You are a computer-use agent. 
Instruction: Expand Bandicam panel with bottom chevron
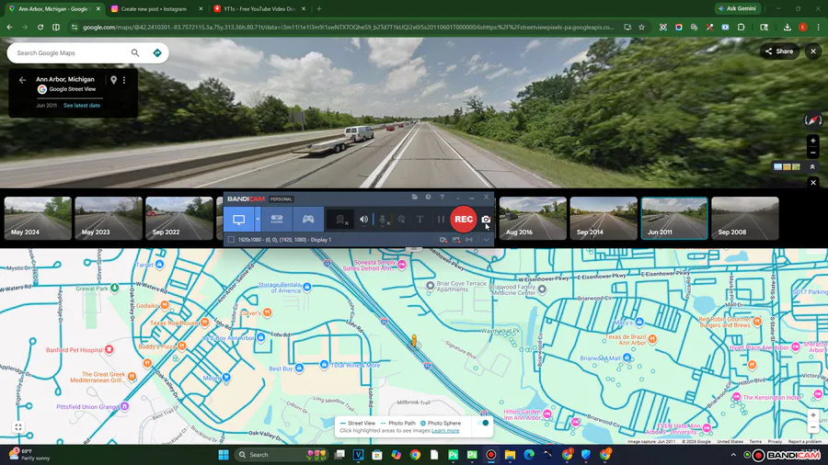(486, 240)
